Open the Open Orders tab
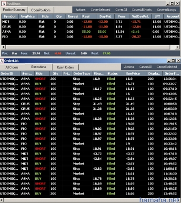This screenshot has width=181, height=203. click(x=65, y=67)
